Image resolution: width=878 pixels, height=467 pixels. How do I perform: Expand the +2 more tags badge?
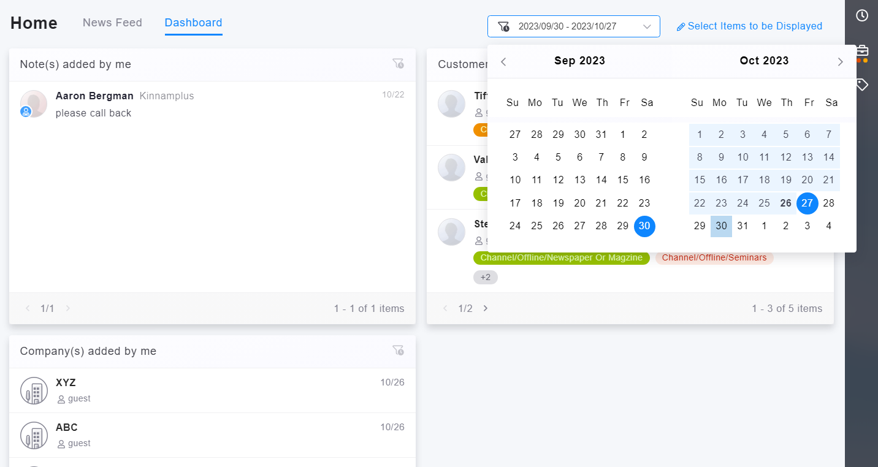pos(485,278)
